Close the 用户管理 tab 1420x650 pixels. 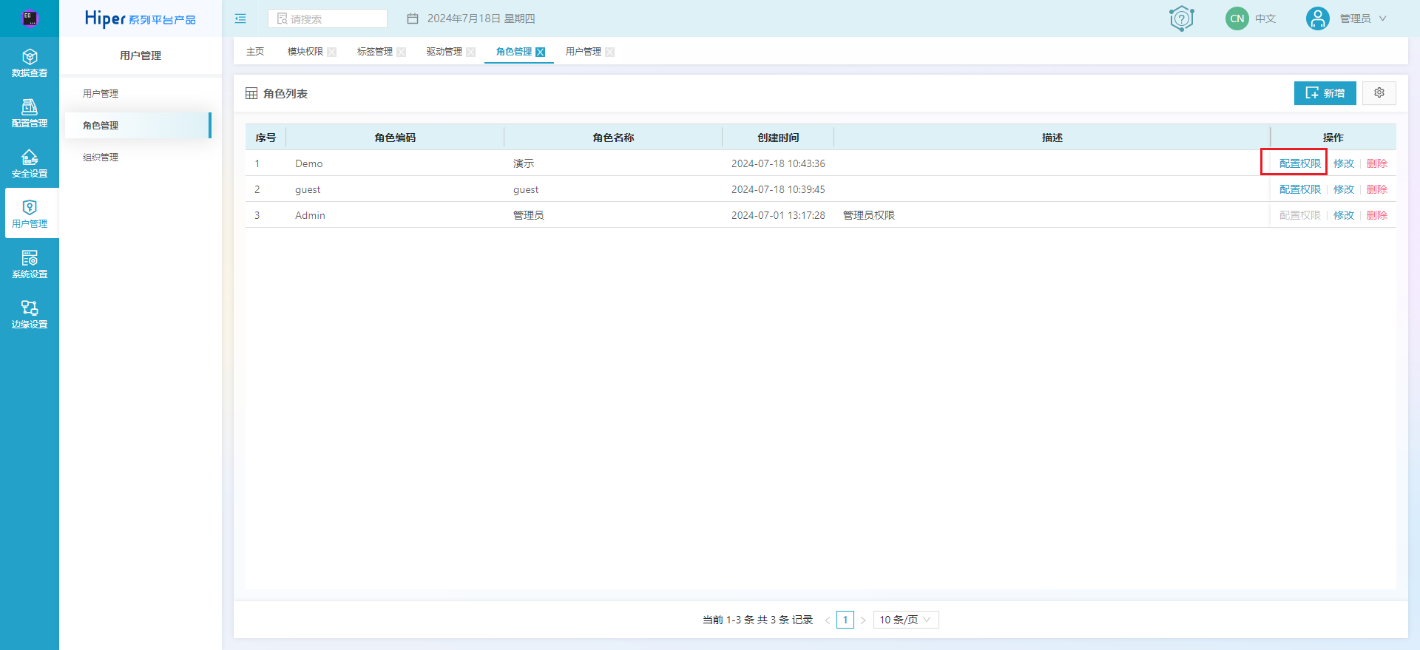(610, 52)
